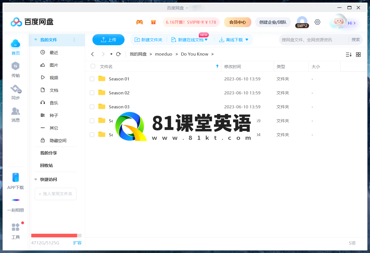Viewport: 370px width, 253px height.
Task: Open the navigation history dropdown arrow
Action: 111,54
